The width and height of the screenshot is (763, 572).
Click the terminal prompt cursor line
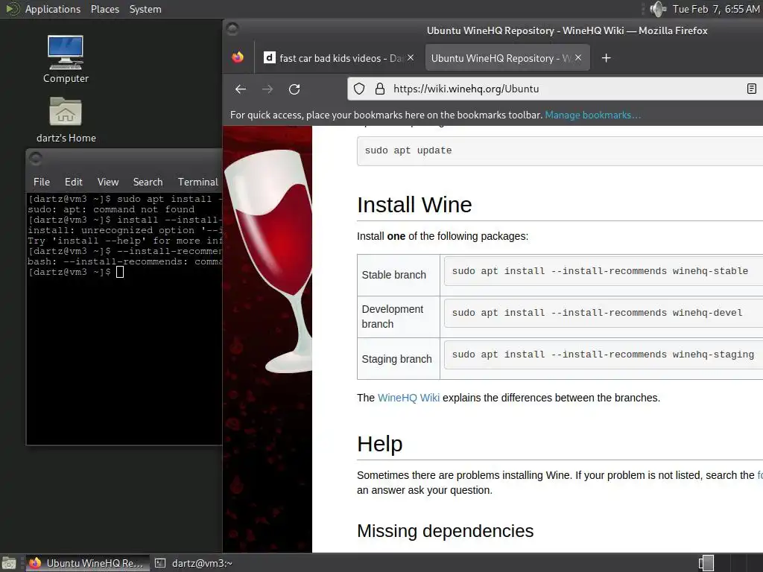(x=76, y=272)
